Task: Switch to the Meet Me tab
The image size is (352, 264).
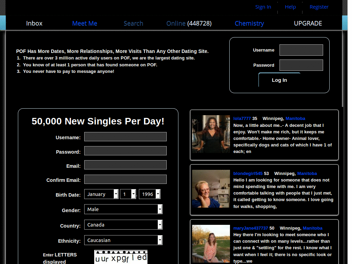Action: [85, 23]
